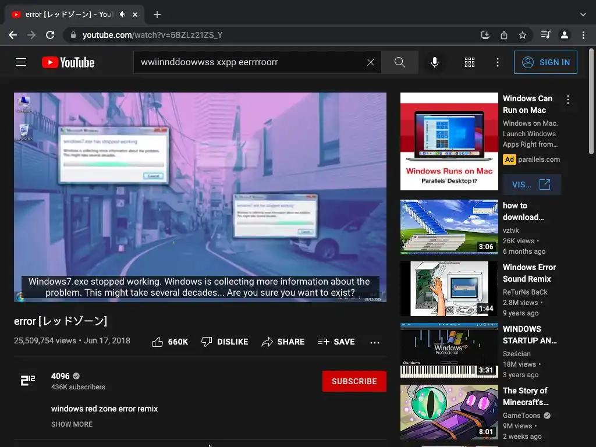Viewport: 596px width, 447px height.
Task: Click the Windows Error Sound Remix title
Action: point(529,273)
